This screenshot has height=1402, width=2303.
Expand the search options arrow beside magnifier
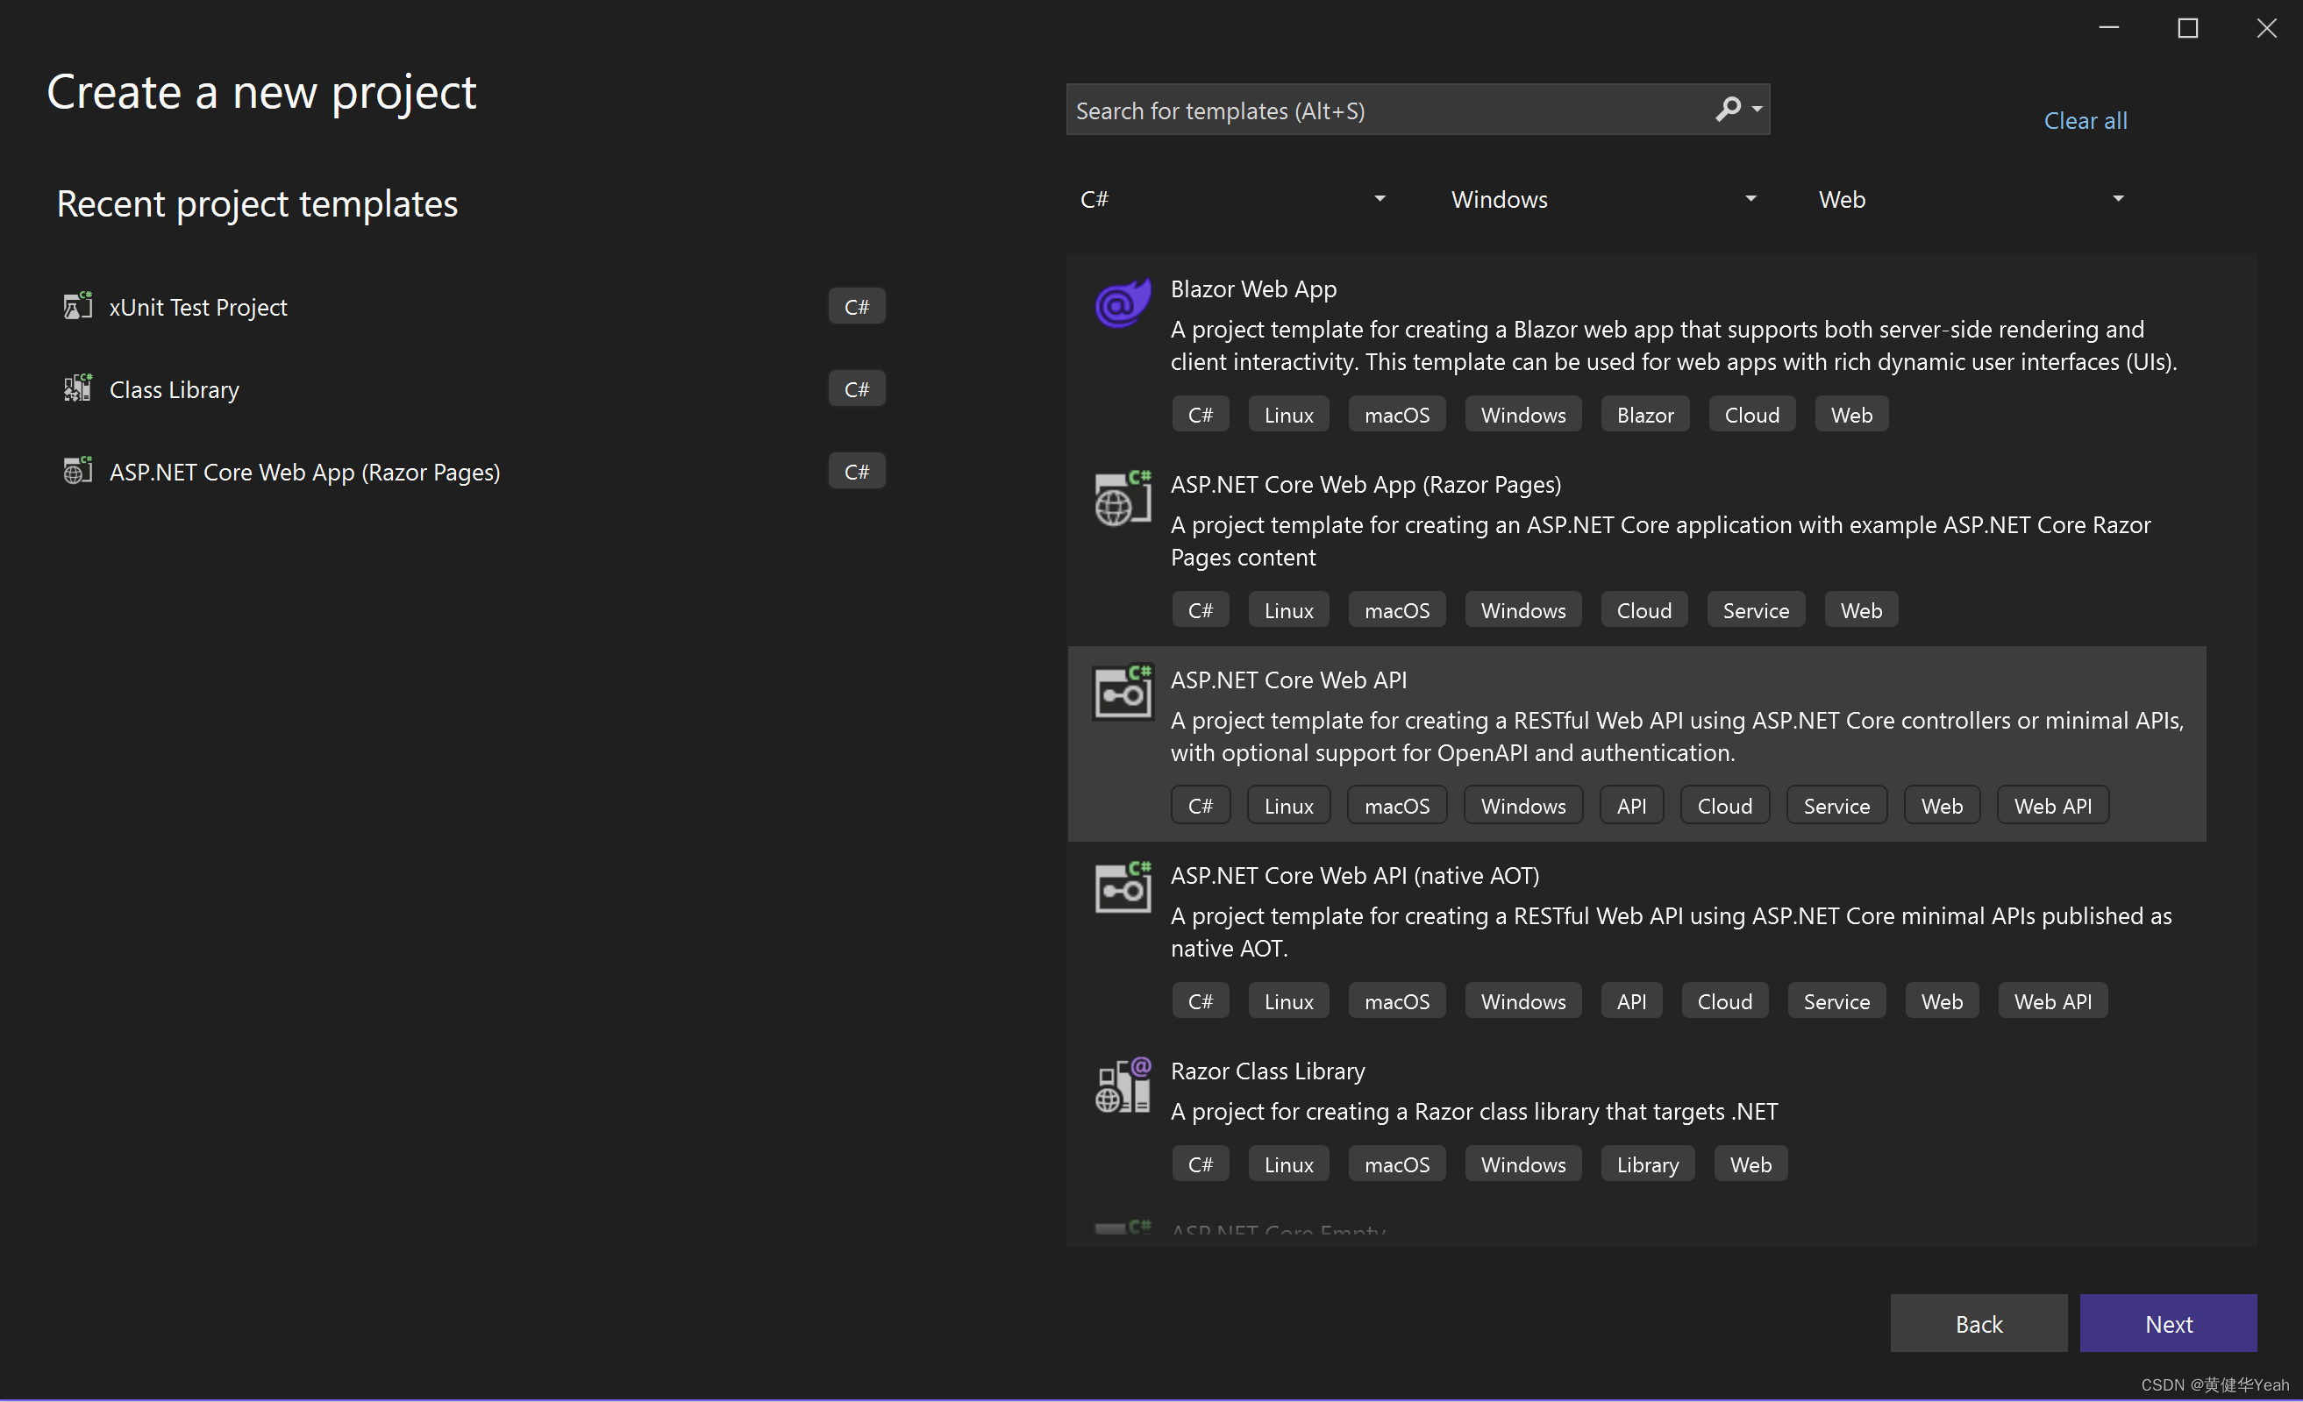(1758, 110)
